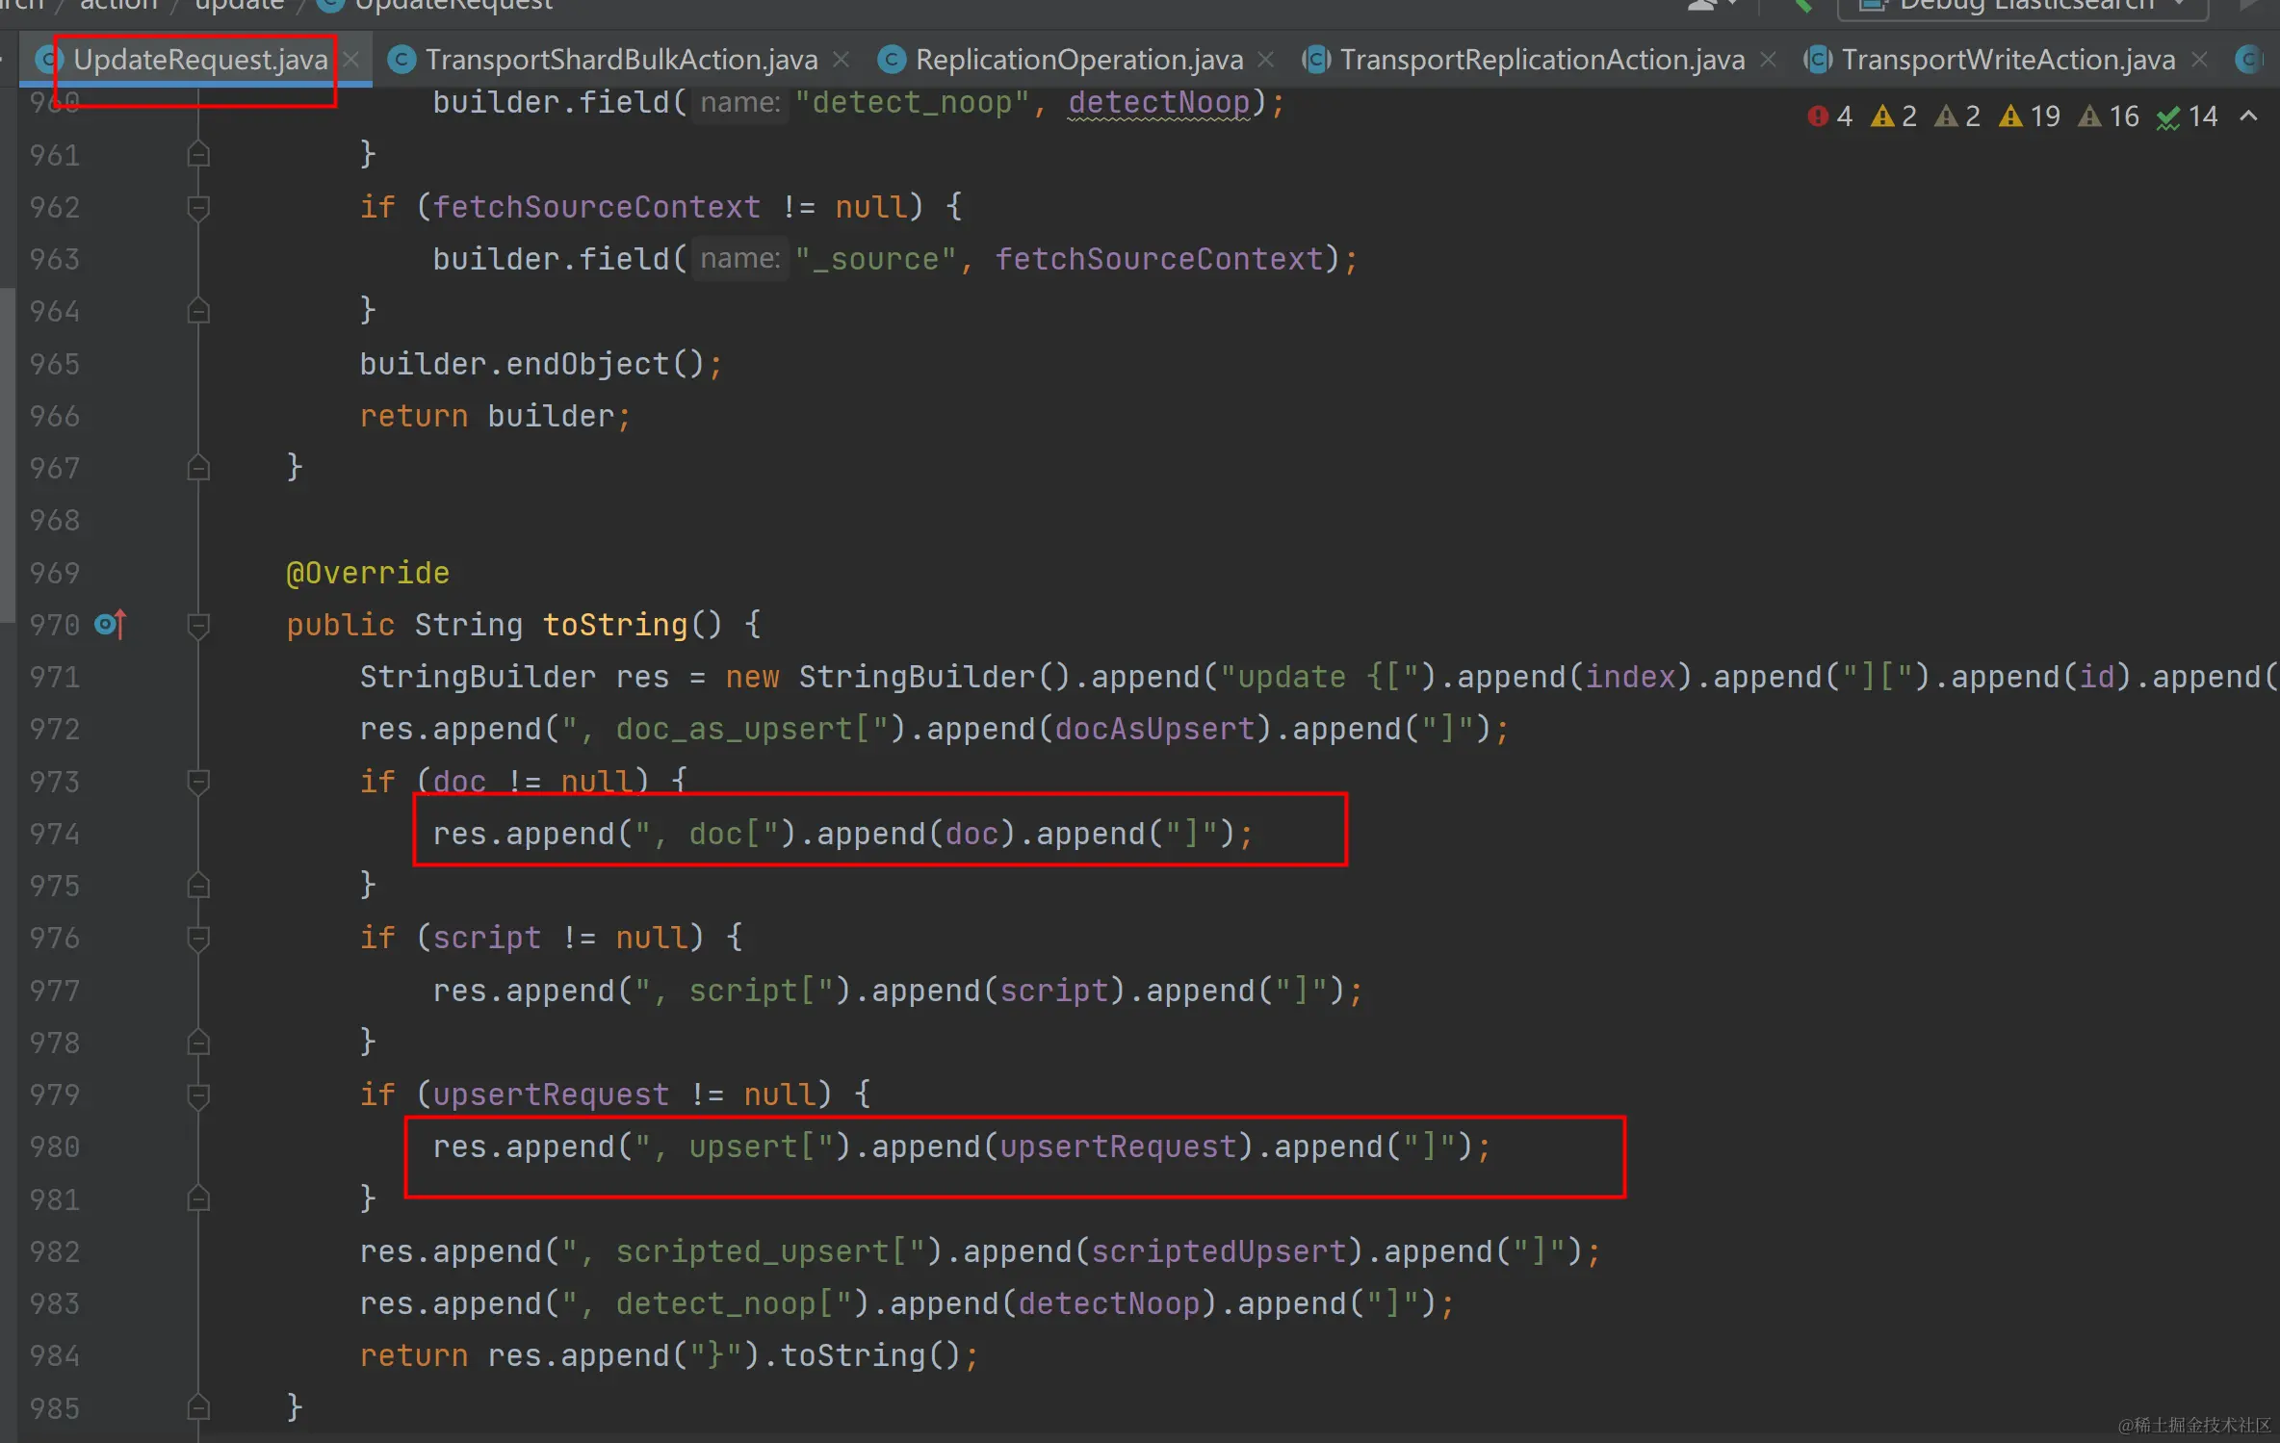2280x1443 pixels.
Task: Collapse the inspections widget using the chevron
Action: 2249,116
